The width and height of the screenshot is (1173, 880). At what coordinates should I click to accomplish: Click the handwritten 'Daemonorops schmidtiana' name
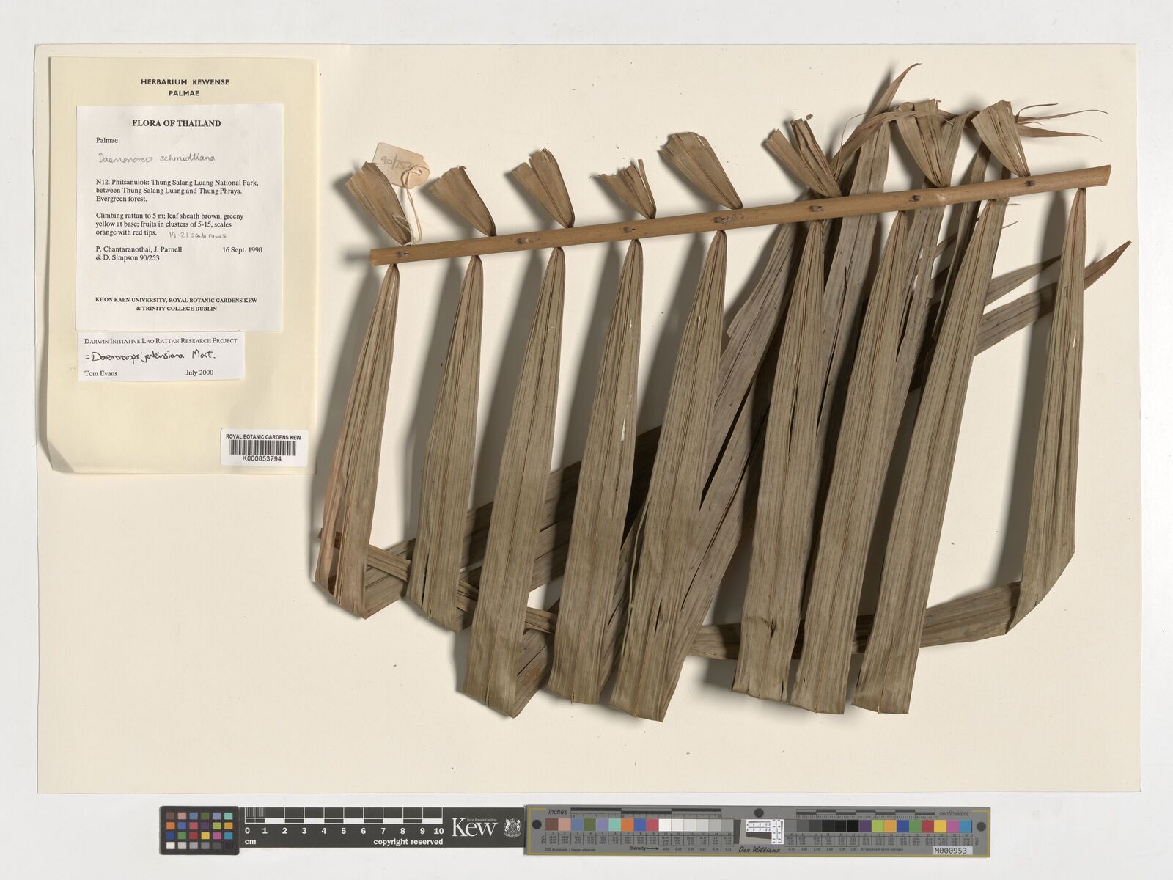[155, 158]
